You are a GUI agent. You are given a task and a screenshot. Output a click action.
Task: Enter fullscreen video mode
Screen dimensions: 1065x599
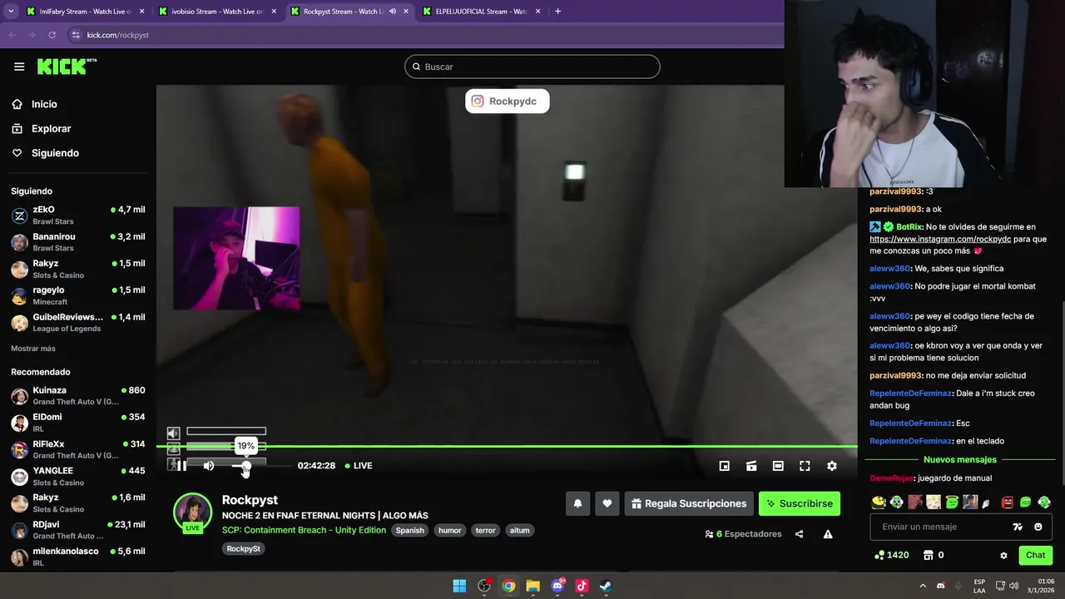pos(805,466)
